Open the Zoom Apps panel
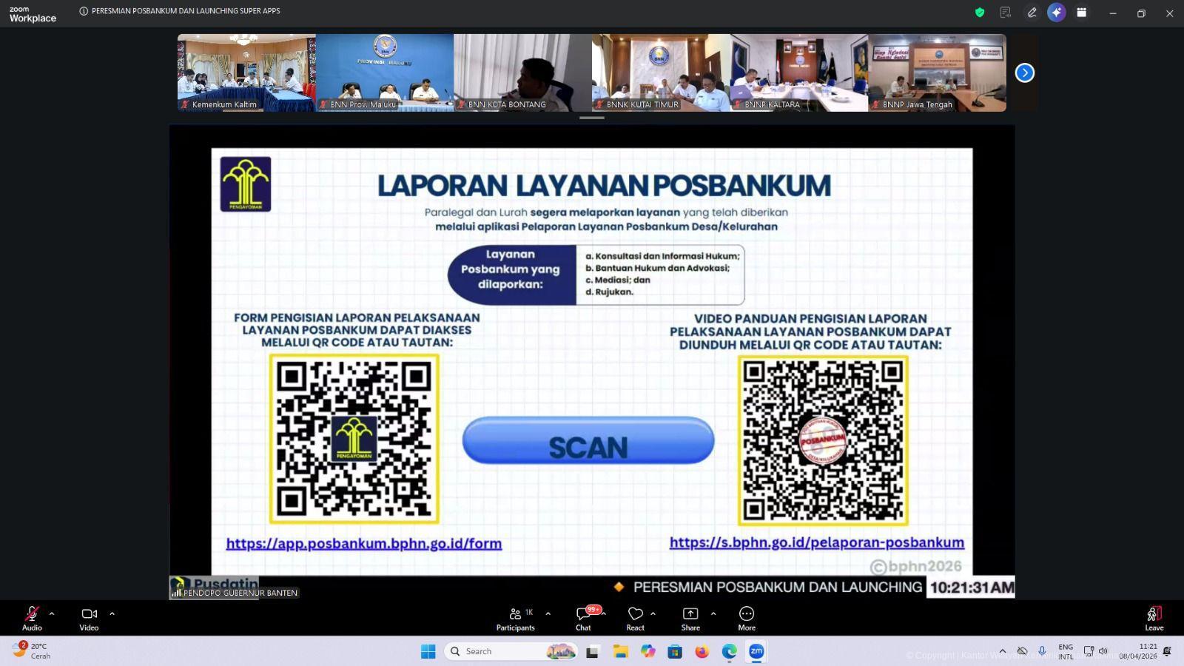 [x=1082, y=13]
